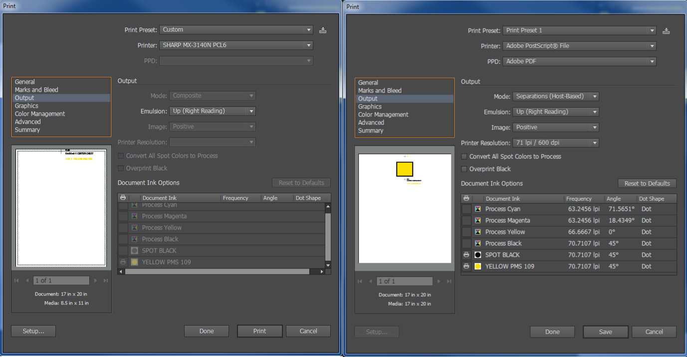Toggle print box for Process Black, right dialog
687x357 pixels.
(466, 243)
